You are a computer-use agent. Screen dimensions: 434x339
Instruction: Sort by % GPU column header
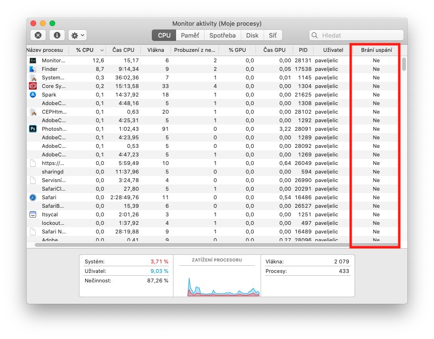[237, 50]
